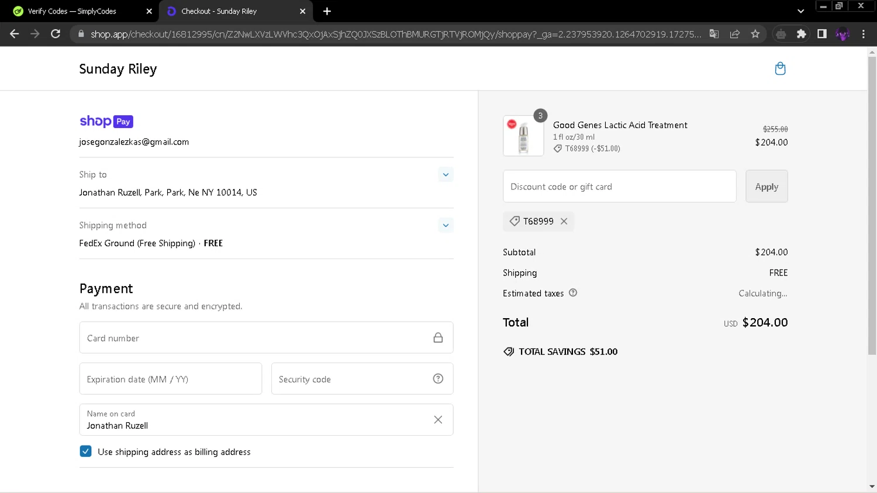Focus the Security code field
Image resolution: width=877 pixels, height=493 pixels.
362,378
